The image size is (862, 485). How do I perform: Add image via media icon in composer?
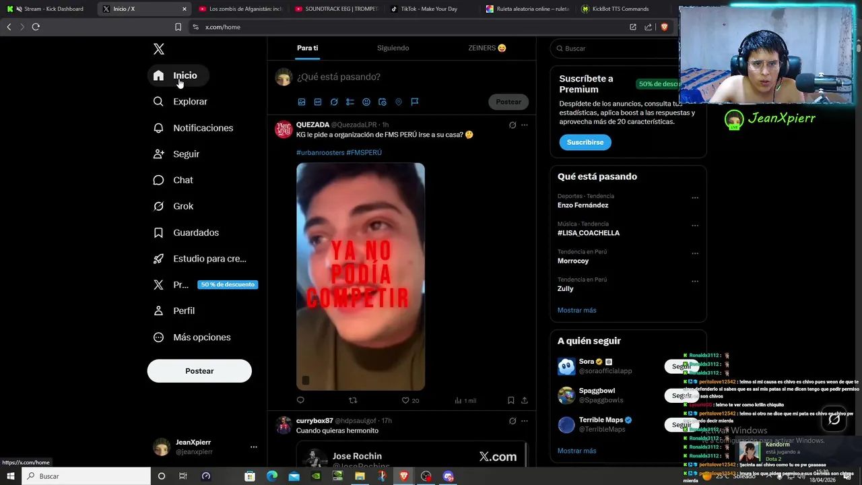[x=302, y=102]
